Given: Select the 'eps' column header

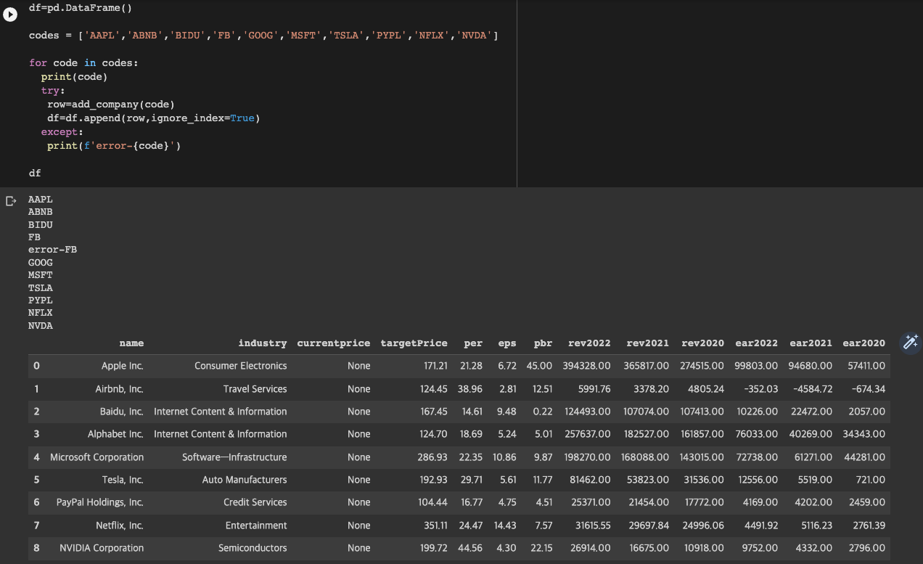Looking at the screenshot, I should pyautogui.click(x=507, y=343).
